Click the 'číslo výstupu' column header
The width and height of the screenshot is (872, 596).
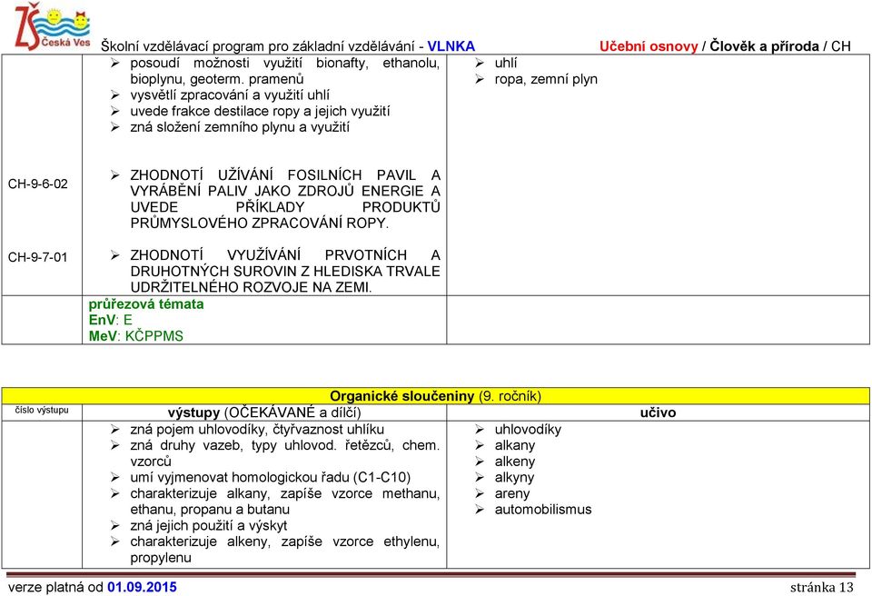[42, 410]
